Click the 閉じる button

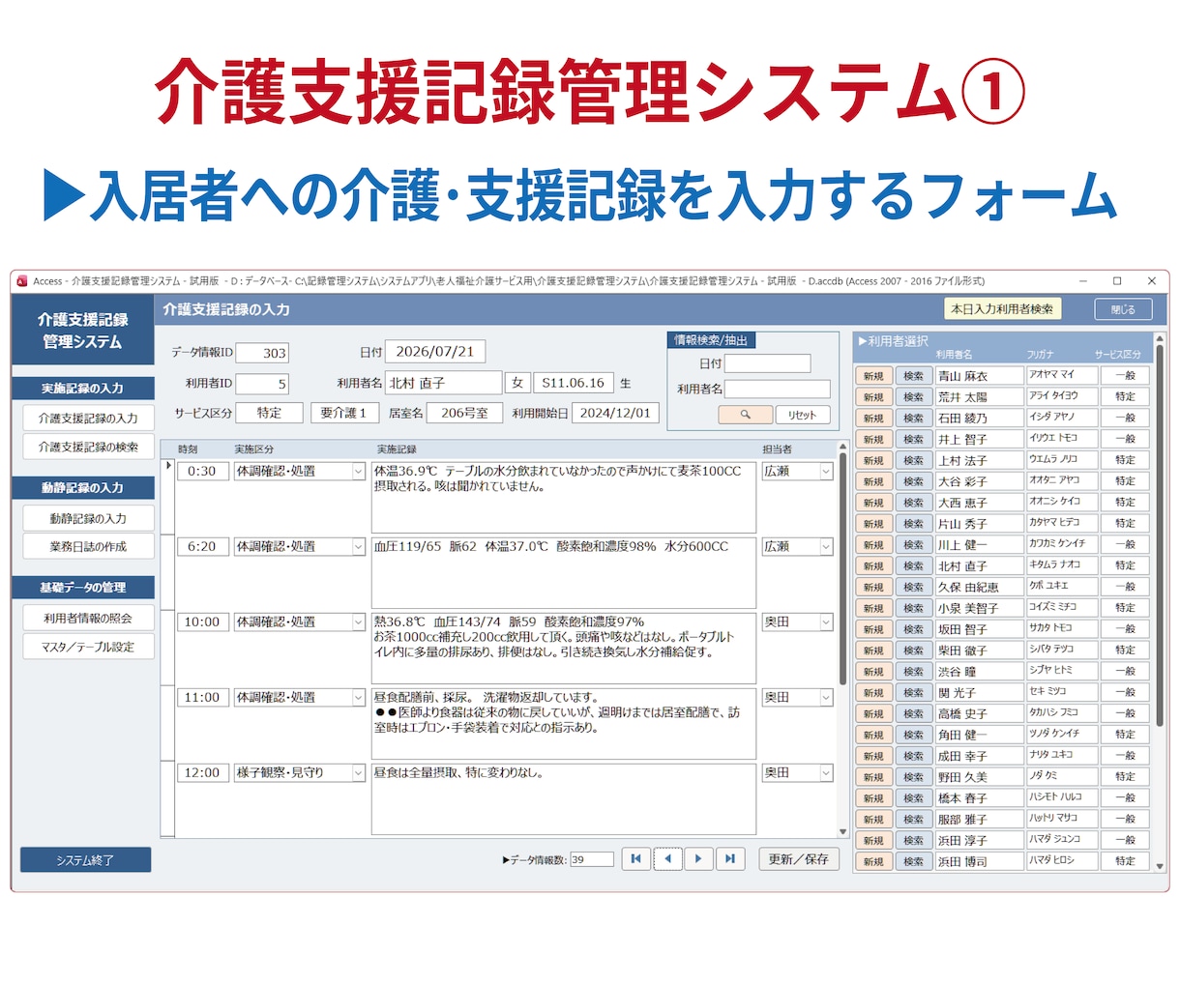[1124, 309]
